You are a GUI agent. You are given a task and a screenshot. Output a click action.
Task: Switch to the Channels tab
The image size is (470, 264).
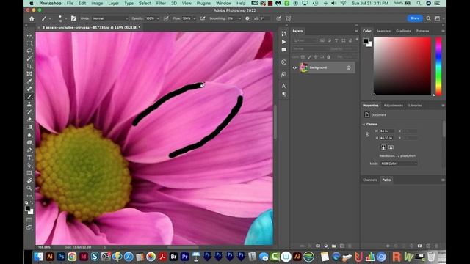tap(369, 180)
